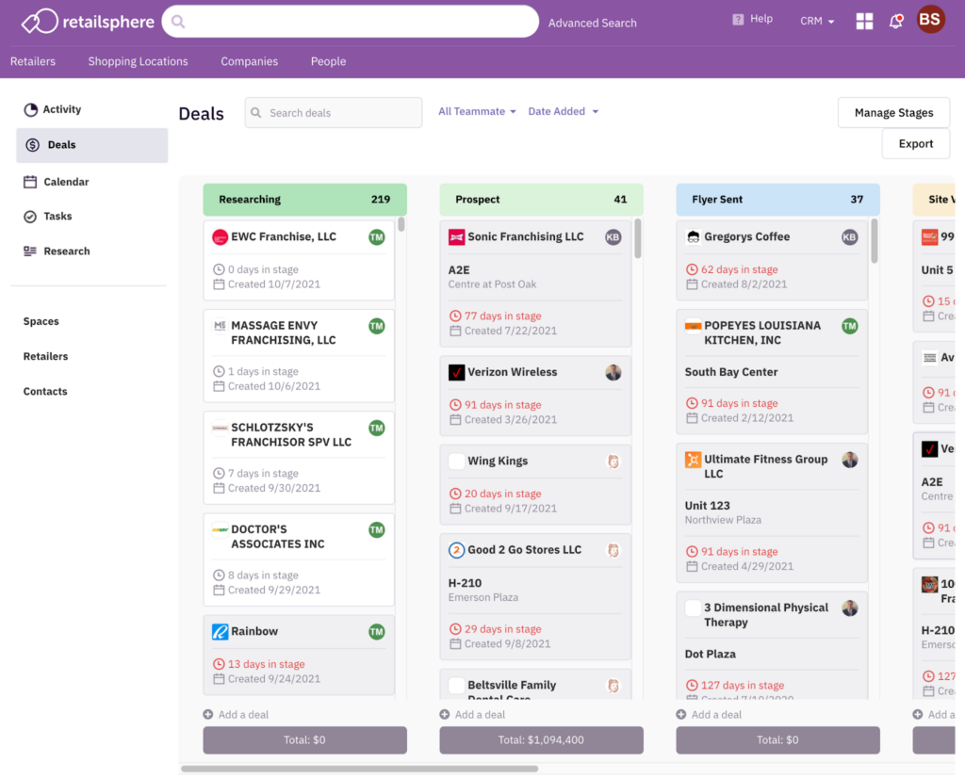Click the Export button
Image resolution: width=965 pixels, height=778 pixels.
click(x=915, y=144)
